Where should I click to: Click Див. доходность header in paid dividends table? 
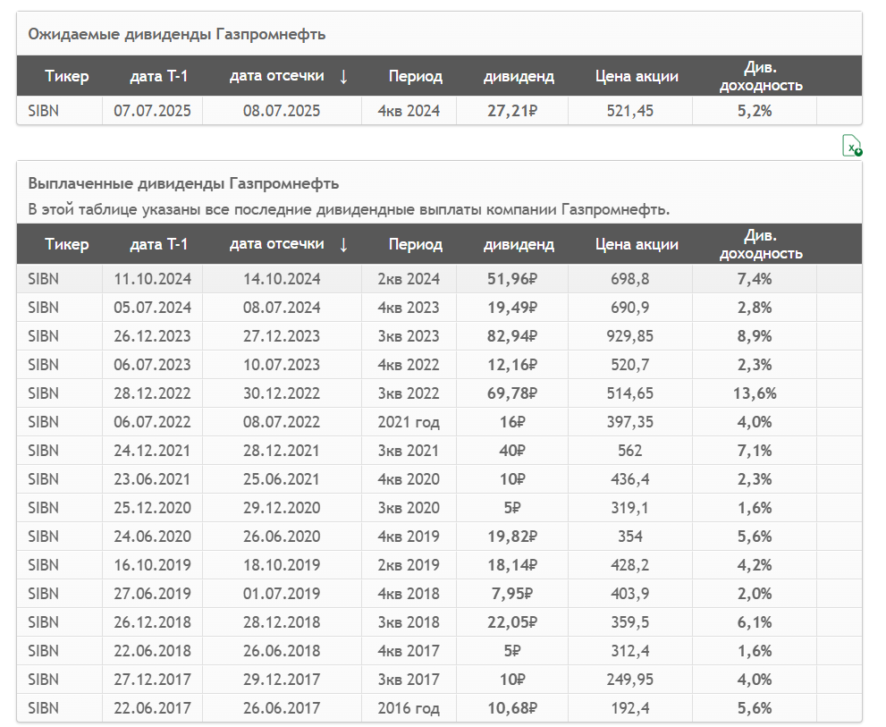[x=761, y=244]
